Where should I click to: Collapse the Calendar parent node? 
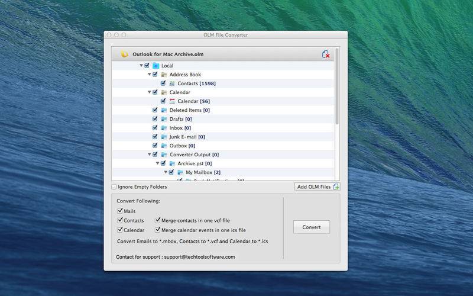[150, 92]
